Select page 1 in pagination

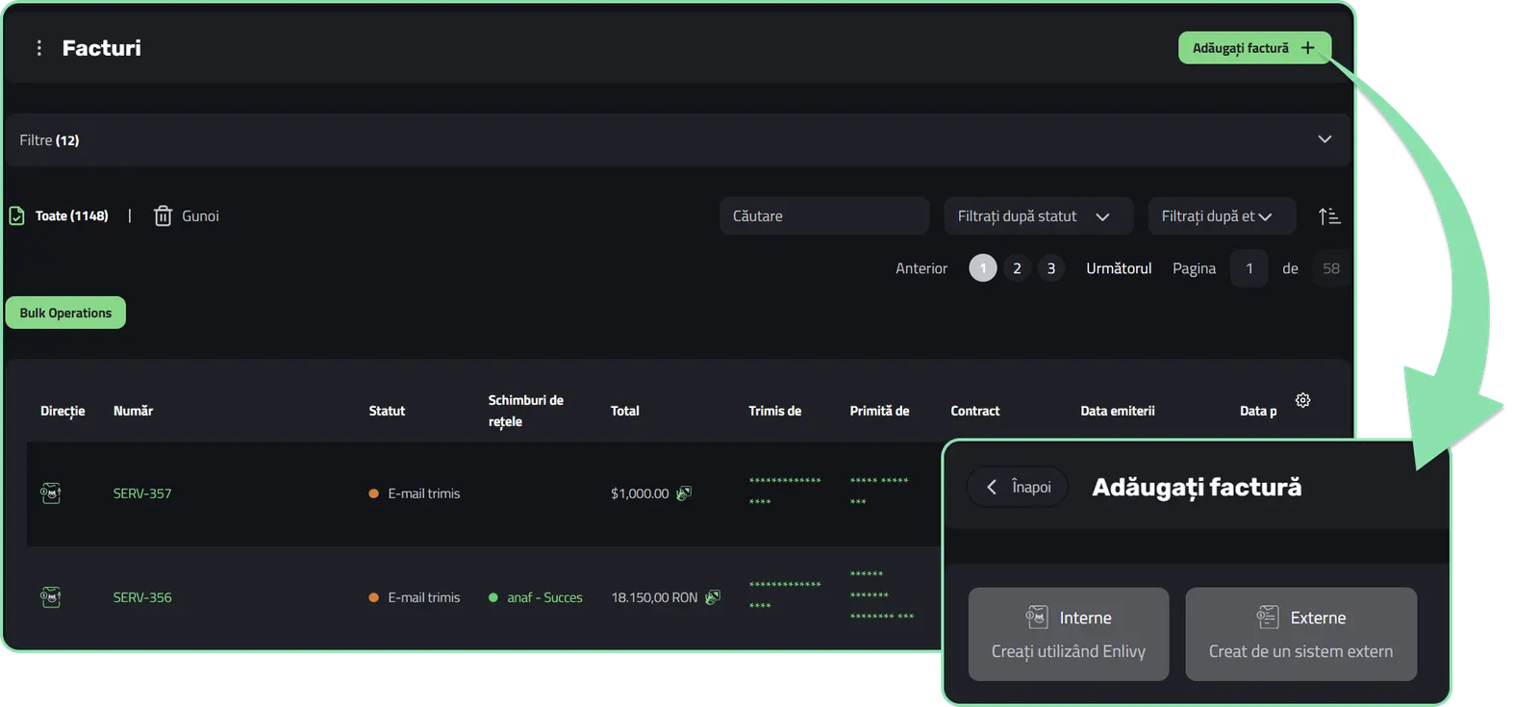[x=982, y=268]
